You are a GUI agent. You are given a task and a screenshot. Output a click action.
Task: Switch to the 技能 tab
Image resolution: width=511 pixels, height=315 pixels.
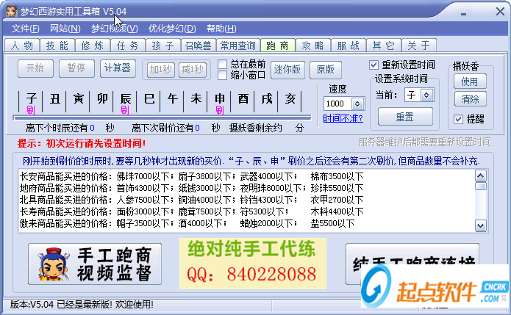coord(57,46)
